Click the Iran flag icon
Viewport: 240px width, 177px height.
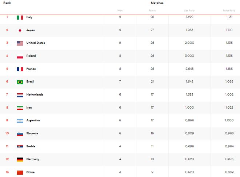tap(20, 108)
